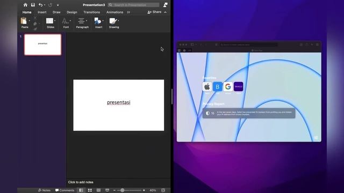Fit slide to current window icon
The image size is (344, 193).
tap(163, 190)
